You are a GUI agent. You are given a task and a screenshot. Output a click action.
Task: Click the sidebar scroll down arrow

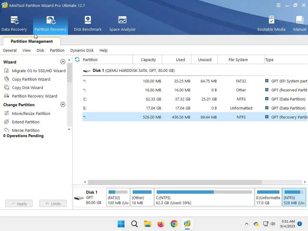tap(69, 129)
